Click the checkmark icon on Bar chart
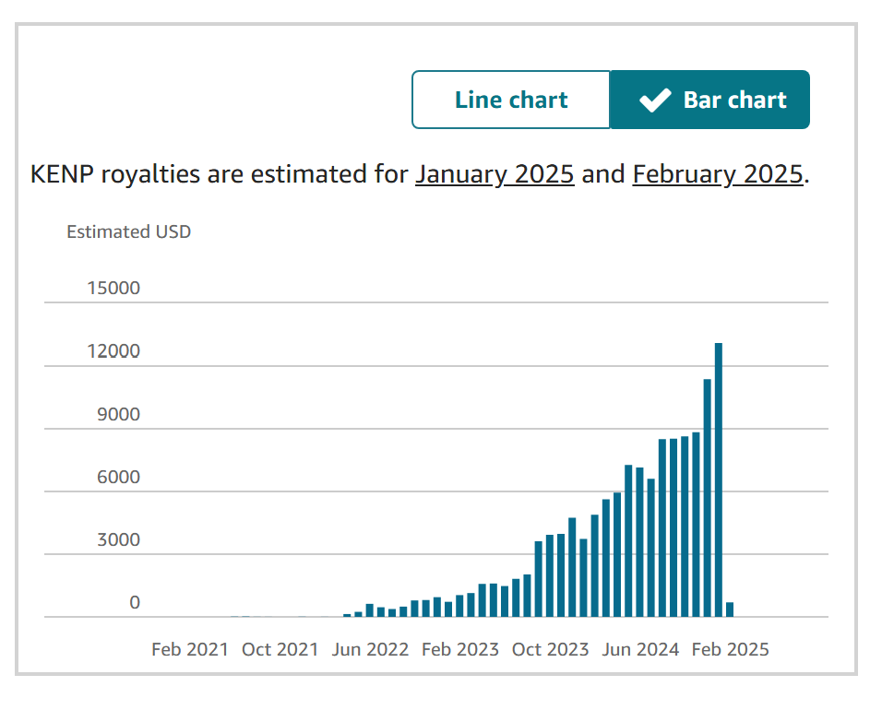 655,101
